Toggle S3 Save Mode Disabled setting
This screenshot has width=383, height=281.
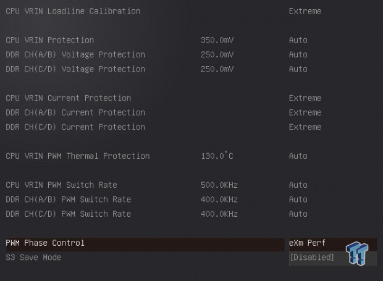pos(312,258)
